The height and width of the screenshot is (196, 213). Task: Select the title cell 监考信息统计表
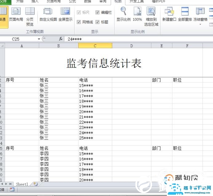(x=104, y=63)
